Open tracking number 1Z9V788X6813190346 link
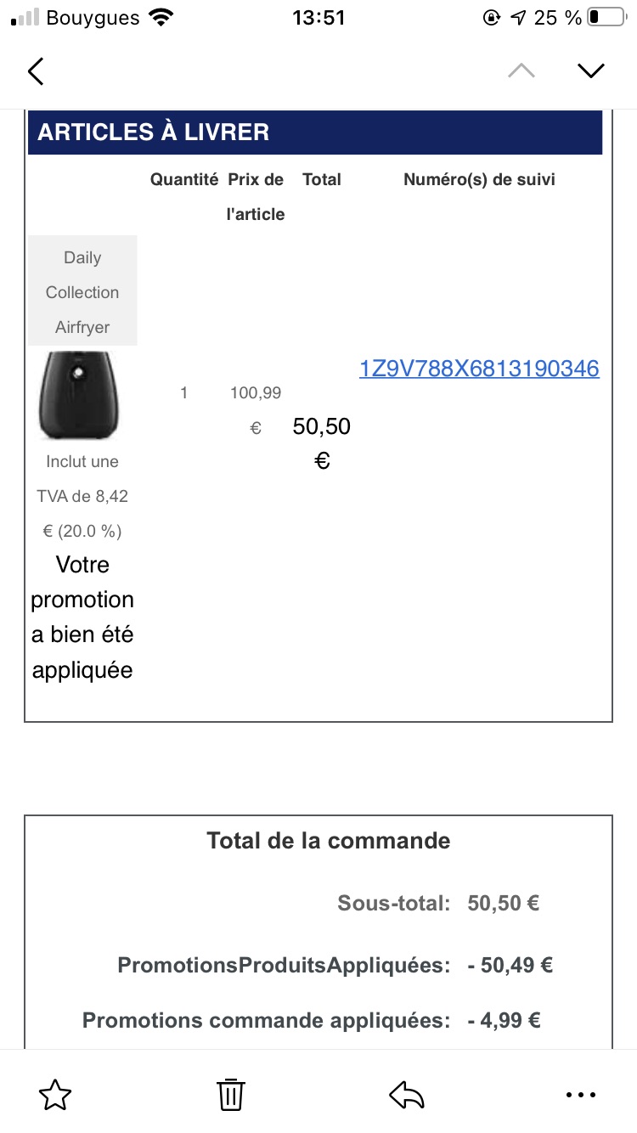This screenshot has width=637, height=1133. [x=479, y=369]
